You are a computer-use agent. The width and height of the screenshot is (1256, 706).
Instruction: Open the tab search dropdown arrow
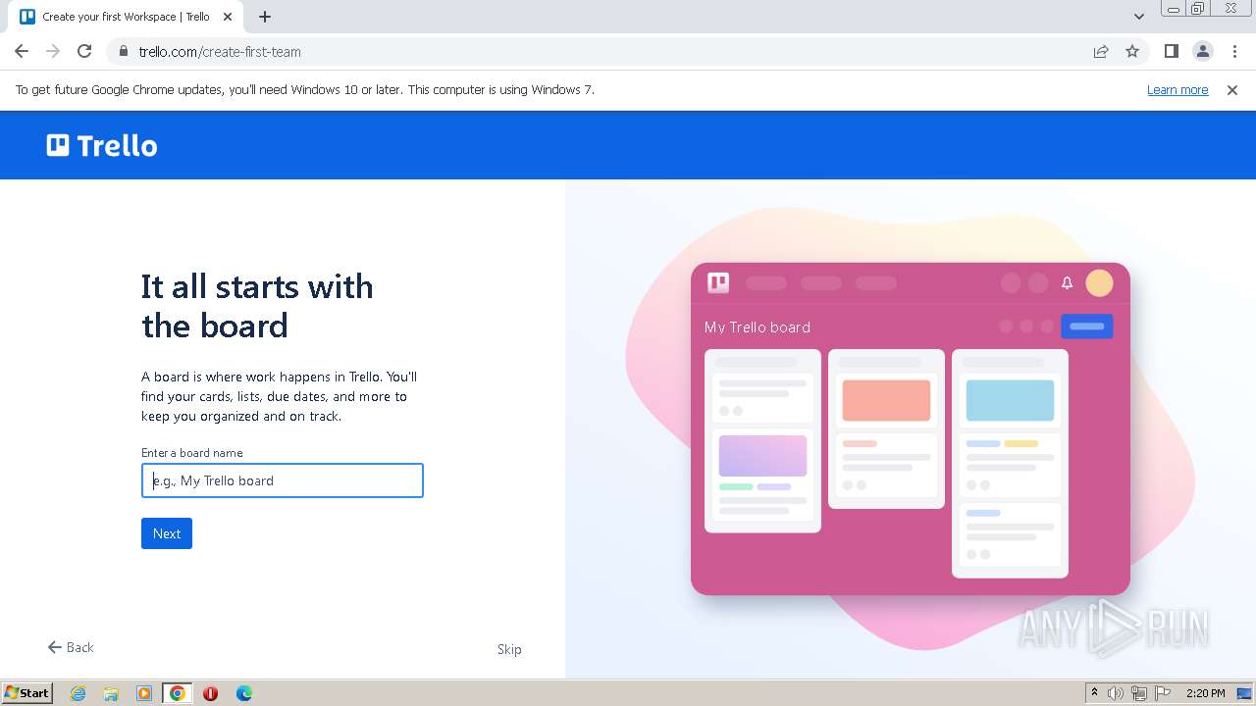tap(1139, 17)
